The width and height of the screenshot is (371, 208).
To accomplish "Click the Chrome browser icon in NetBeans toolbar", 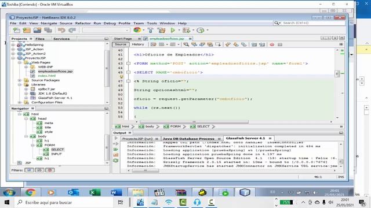I will [137, 30].
